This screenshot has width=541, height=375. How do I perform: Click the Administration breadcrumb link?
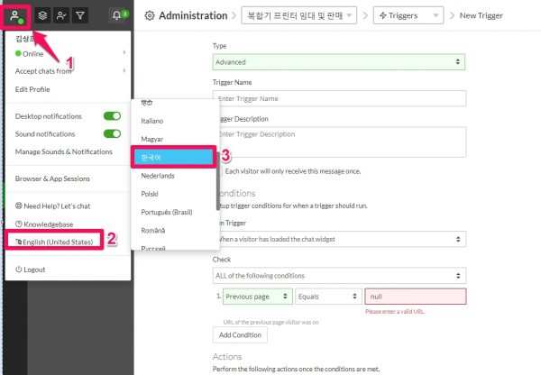[193, 15]
